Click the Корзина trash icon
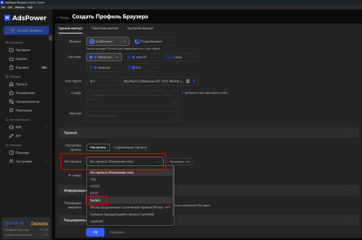 [11, 67]
